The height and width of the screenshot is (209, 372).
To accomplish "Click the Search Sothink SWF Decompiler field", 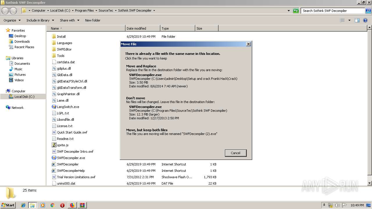I will (x=333, y=11).
